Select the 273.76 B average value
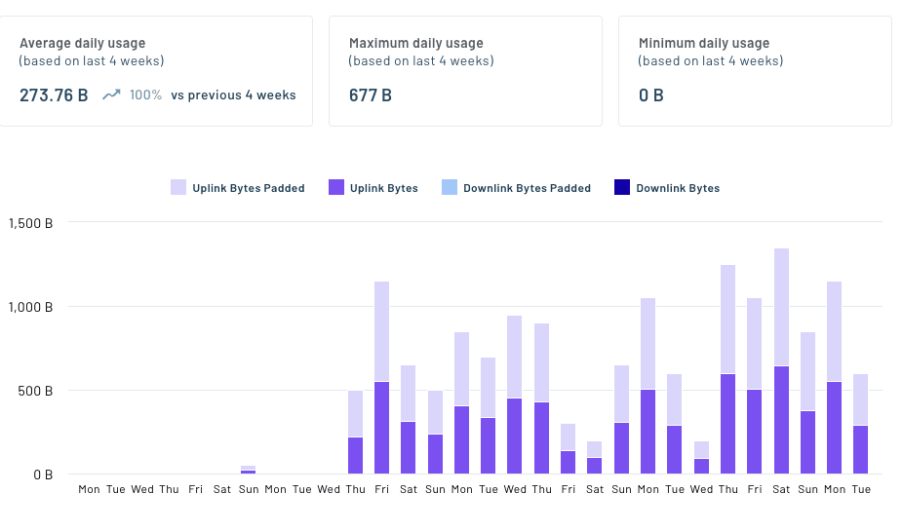903x531 pixels. (x=54, y=95)
